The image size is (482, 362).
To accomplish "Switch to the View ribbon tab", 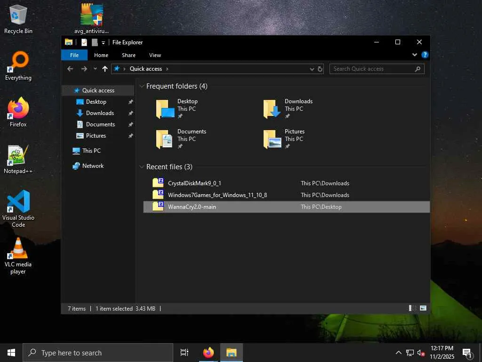I will 155,55.
